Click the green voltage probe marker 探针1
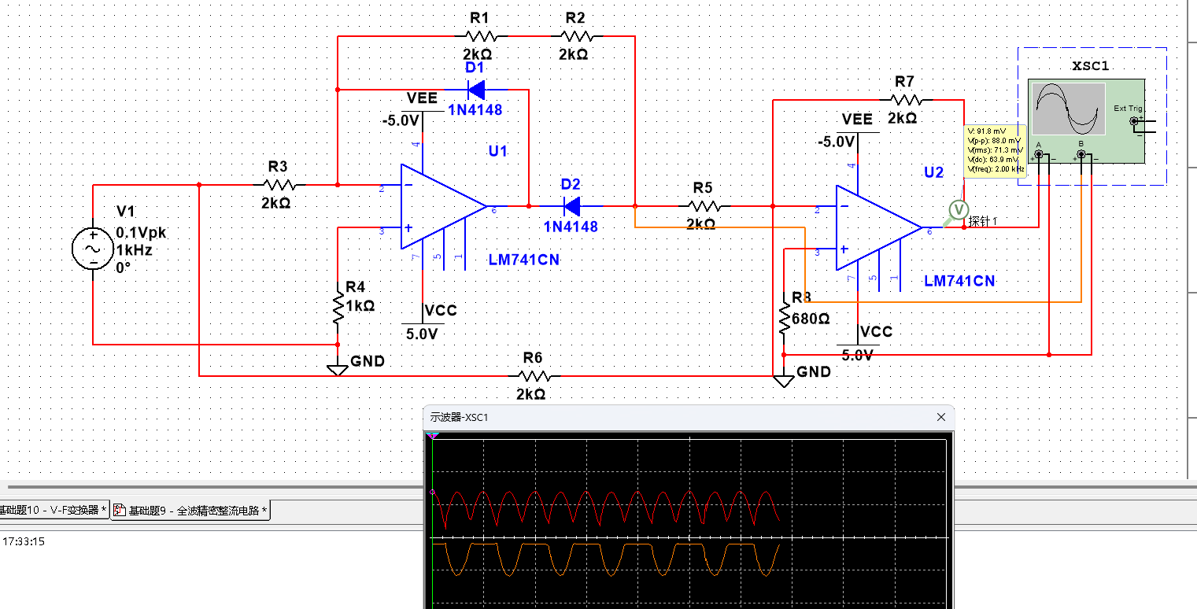Viewport: 1197px width, 609px height. point(958,209)
